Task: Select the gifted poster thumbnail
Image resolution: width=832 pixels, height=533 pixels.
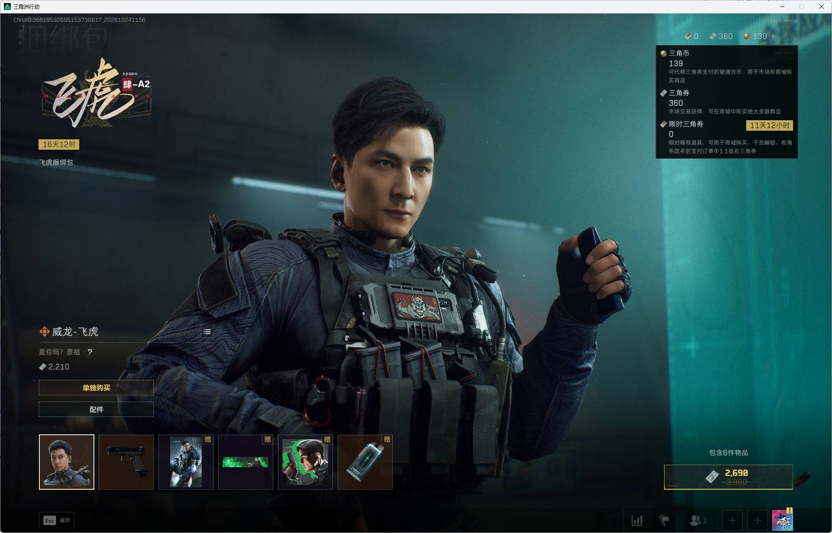Action: point(186,462)
